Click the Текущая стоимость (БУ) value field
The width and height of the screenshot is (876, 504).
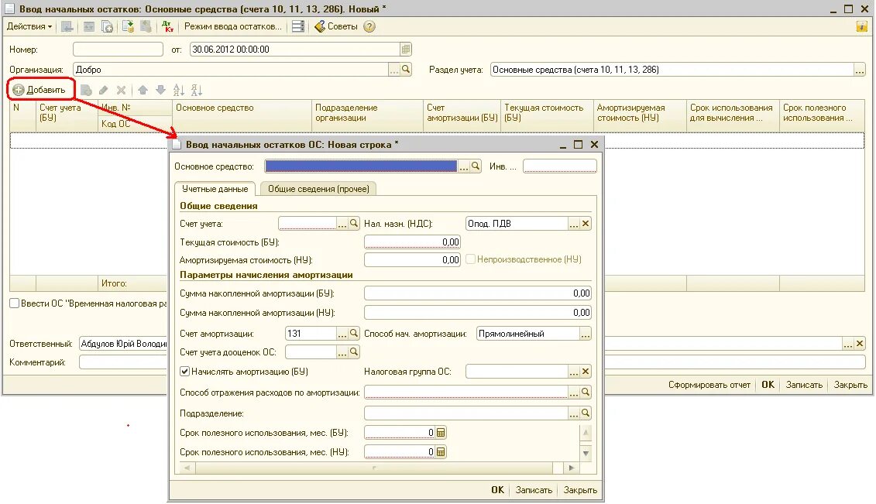[412, 242]
